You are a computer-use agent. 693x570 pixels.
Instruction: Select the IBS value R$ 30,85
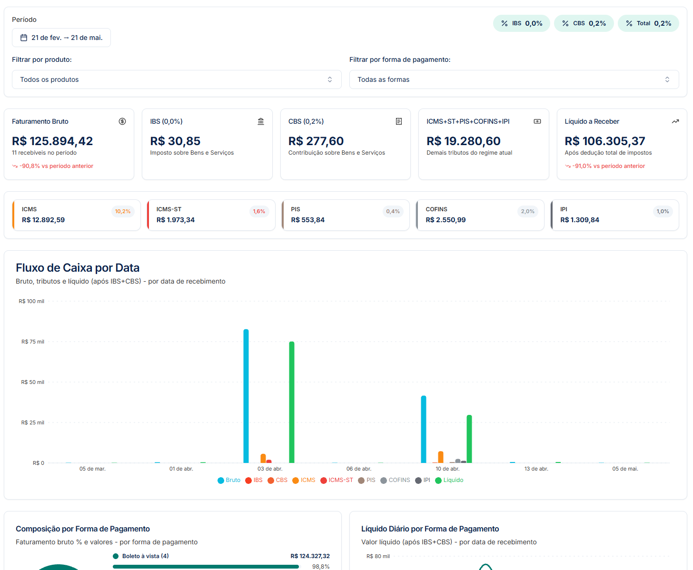click(x=175, y=141)
